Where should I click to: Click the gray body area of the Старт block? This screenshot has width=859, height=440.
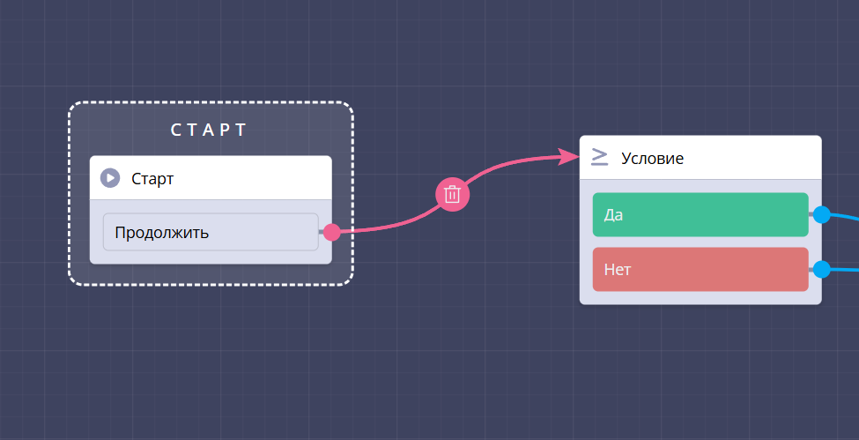point(210,256)
